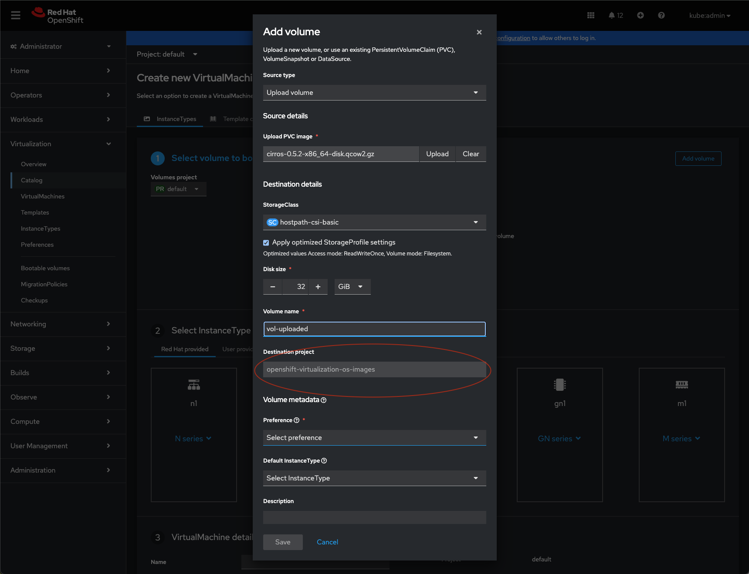Open the Catalog navigation item
This screenshot has height=574, width=749.
pos(68,181)
